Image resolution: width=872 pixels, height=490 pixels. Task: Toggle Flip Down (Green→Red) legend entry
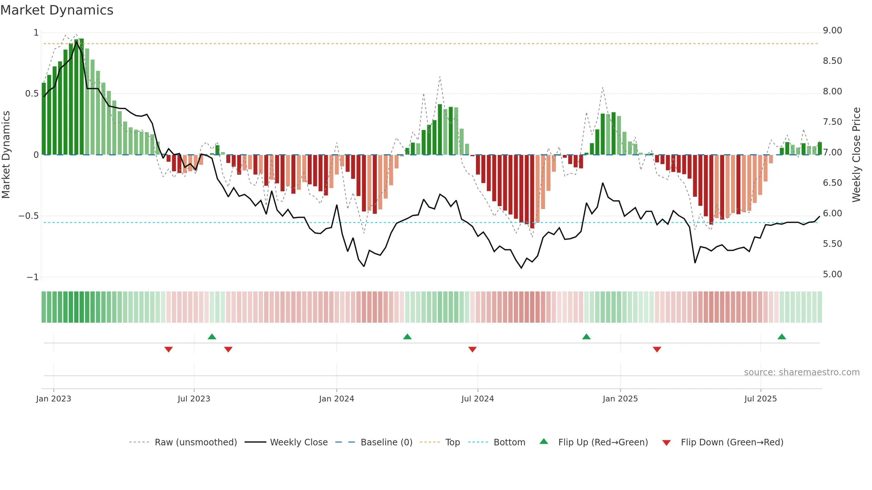722,442
